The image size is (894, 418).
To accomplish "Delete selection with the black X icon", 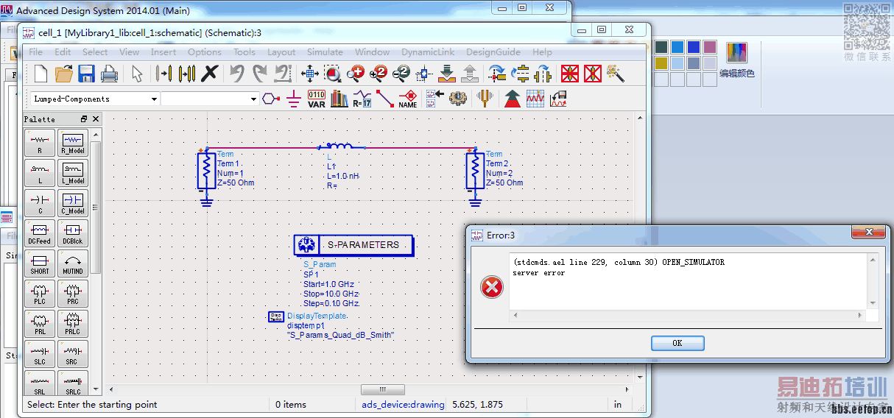I will click(210, 73).
